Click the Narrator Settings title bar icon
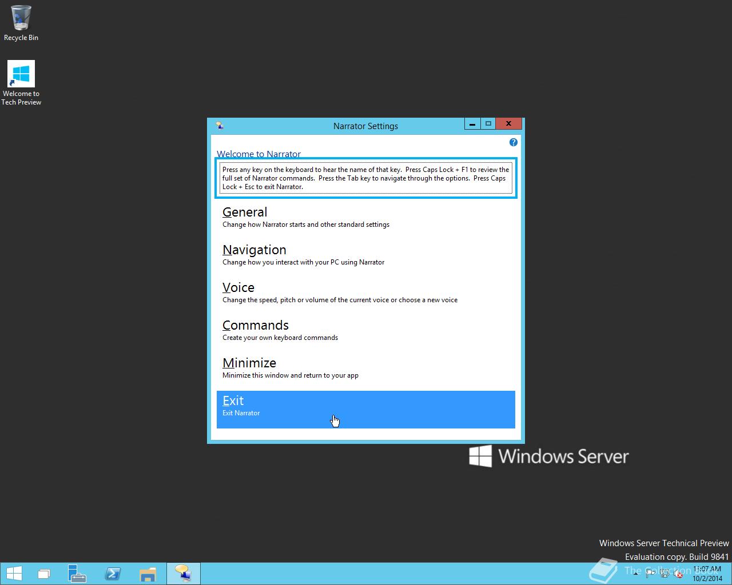732x585 pixels. 220,126
